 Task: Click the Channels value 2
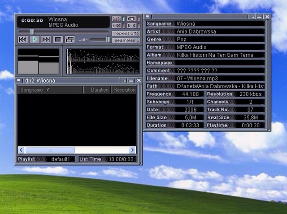point(251,102)
